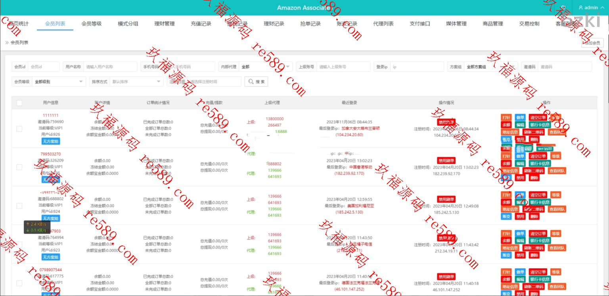The image size is (609, 296).
Task: Click 清空订单 for user id 924
Action: [538, 195]
